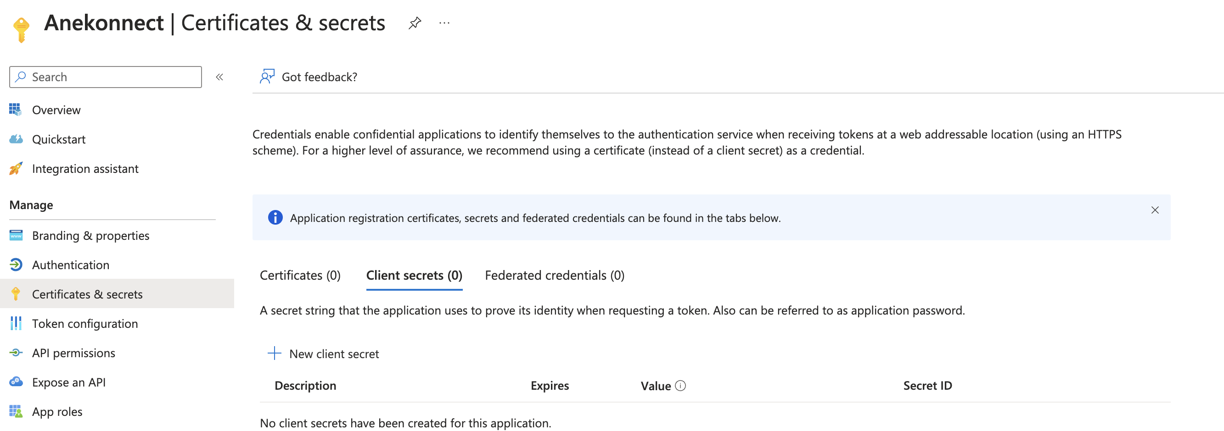Screen dimensions: 1224x431
Task: Go to Branding & properties
Action: pos(91,236)
